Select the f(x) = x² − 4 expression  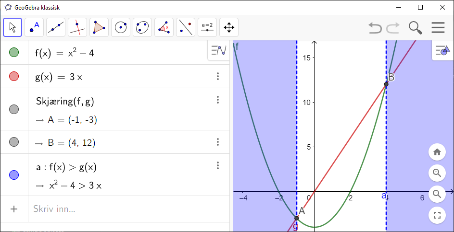[64, 53]
